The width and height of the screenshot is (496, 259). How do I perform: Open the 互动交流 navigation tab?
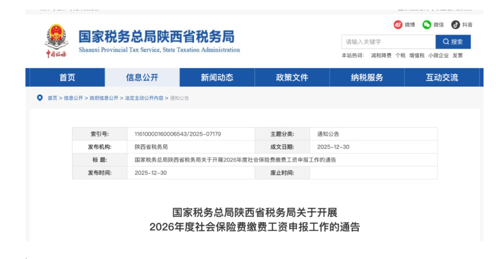pyautogui.click(x=442, y=77)
